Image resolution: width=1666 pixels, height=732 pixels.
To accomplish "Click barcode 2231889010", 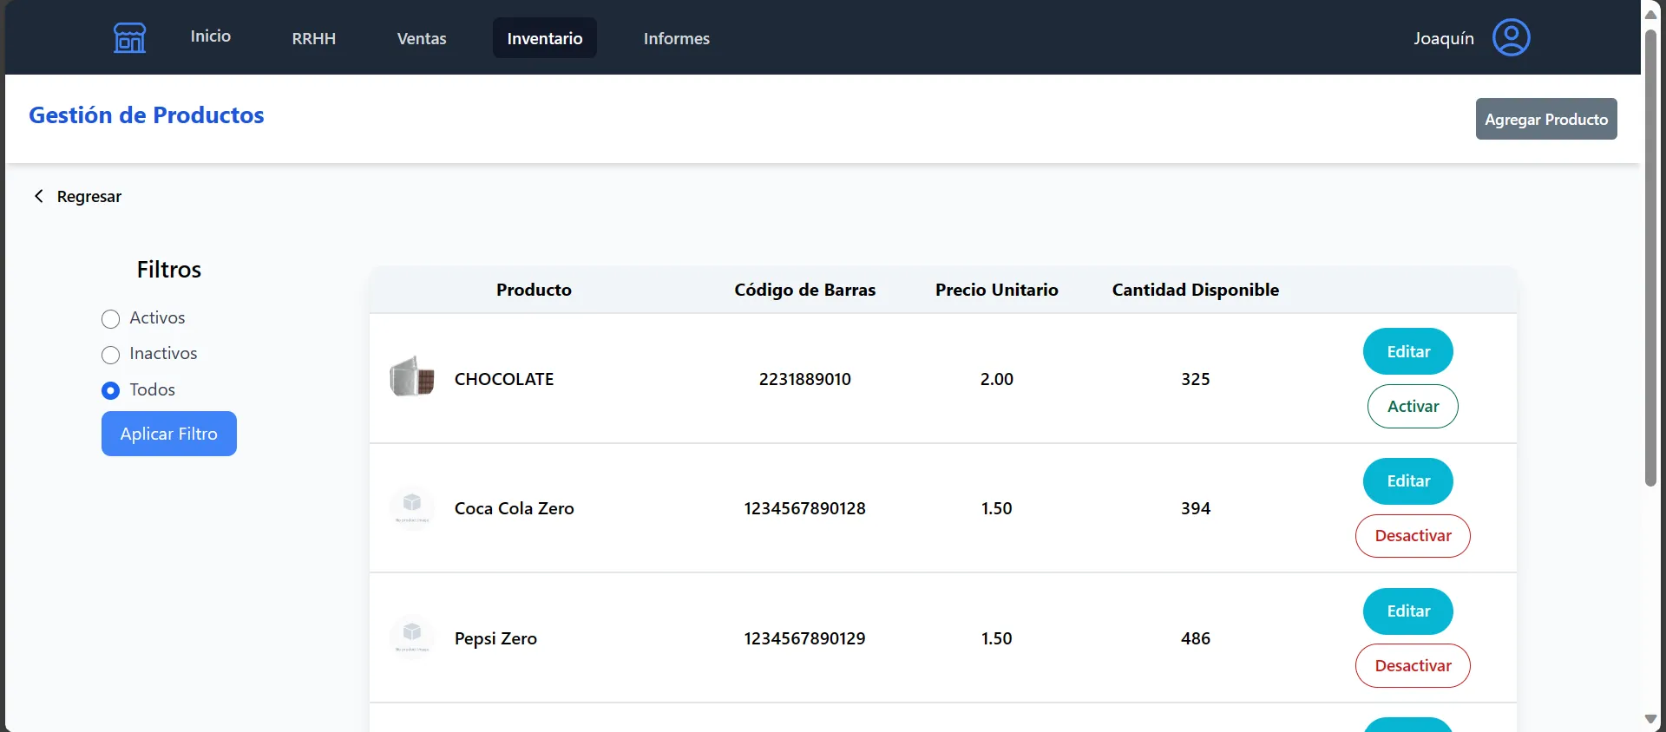I will [x=805, y=379].
